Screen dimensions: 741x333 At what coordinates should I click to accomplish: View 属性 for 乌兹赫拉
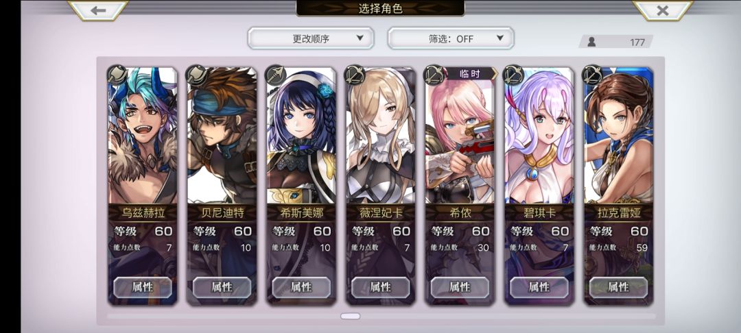(143, 287)
